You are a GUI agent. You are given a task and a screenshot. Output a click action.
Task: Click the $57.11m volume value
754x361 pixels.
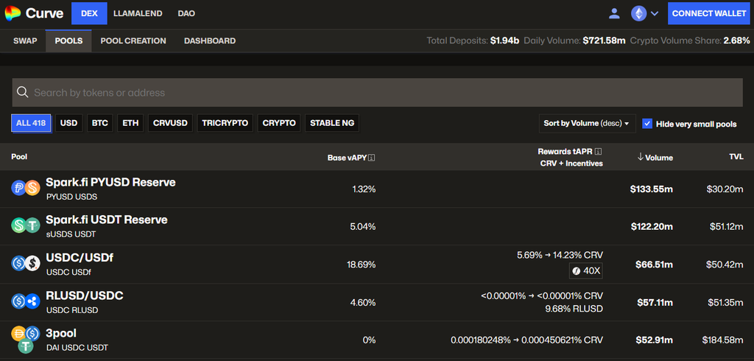click(655, 303)
